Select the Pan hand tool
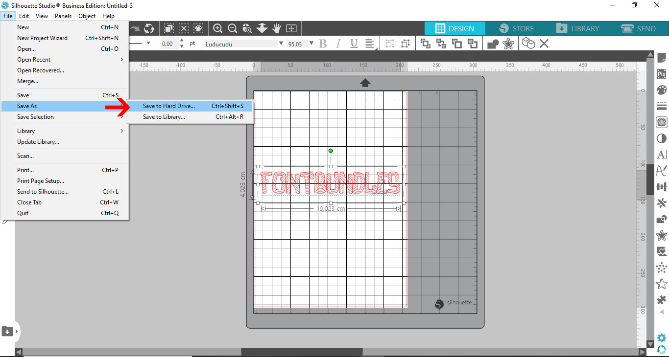Image resolution: width=669 pixels, height=357 pixels. (277, 28)
